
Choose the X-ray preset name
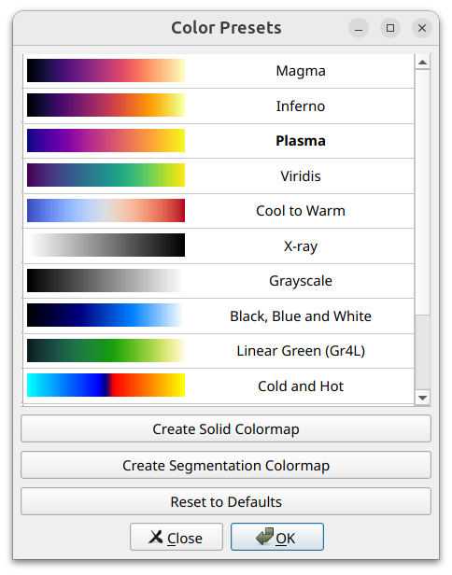[301, 246]
